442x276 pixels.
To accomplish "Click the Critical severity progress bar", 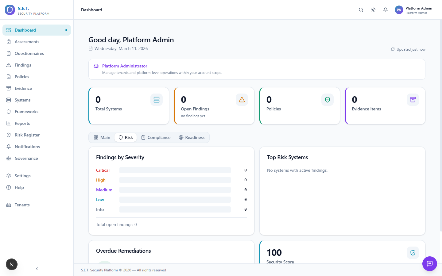I will coord(175,170).
